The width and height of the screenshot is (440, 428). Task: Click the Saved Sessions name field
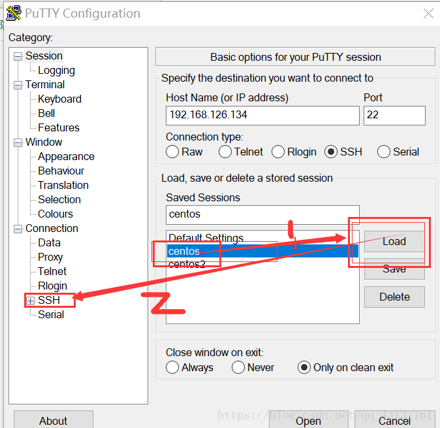tap(262, 215)
